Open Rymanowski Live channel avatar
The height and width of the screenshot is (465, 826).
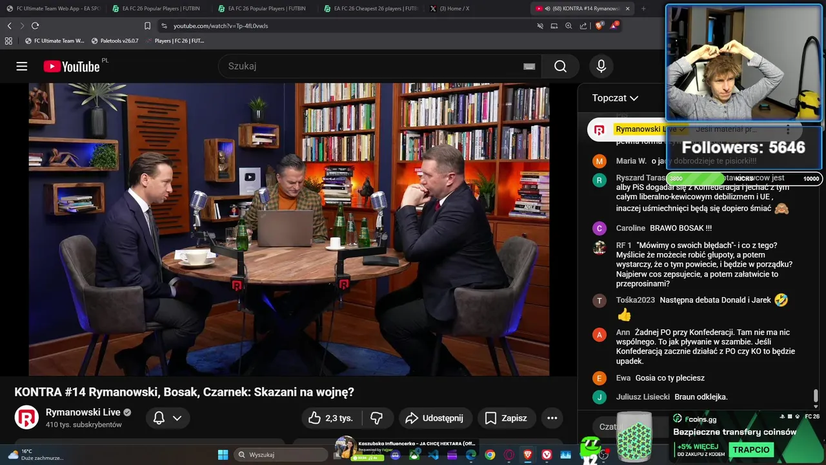tap(26, 417)
